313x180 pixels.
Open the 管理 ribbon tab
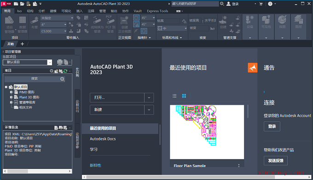103,11
